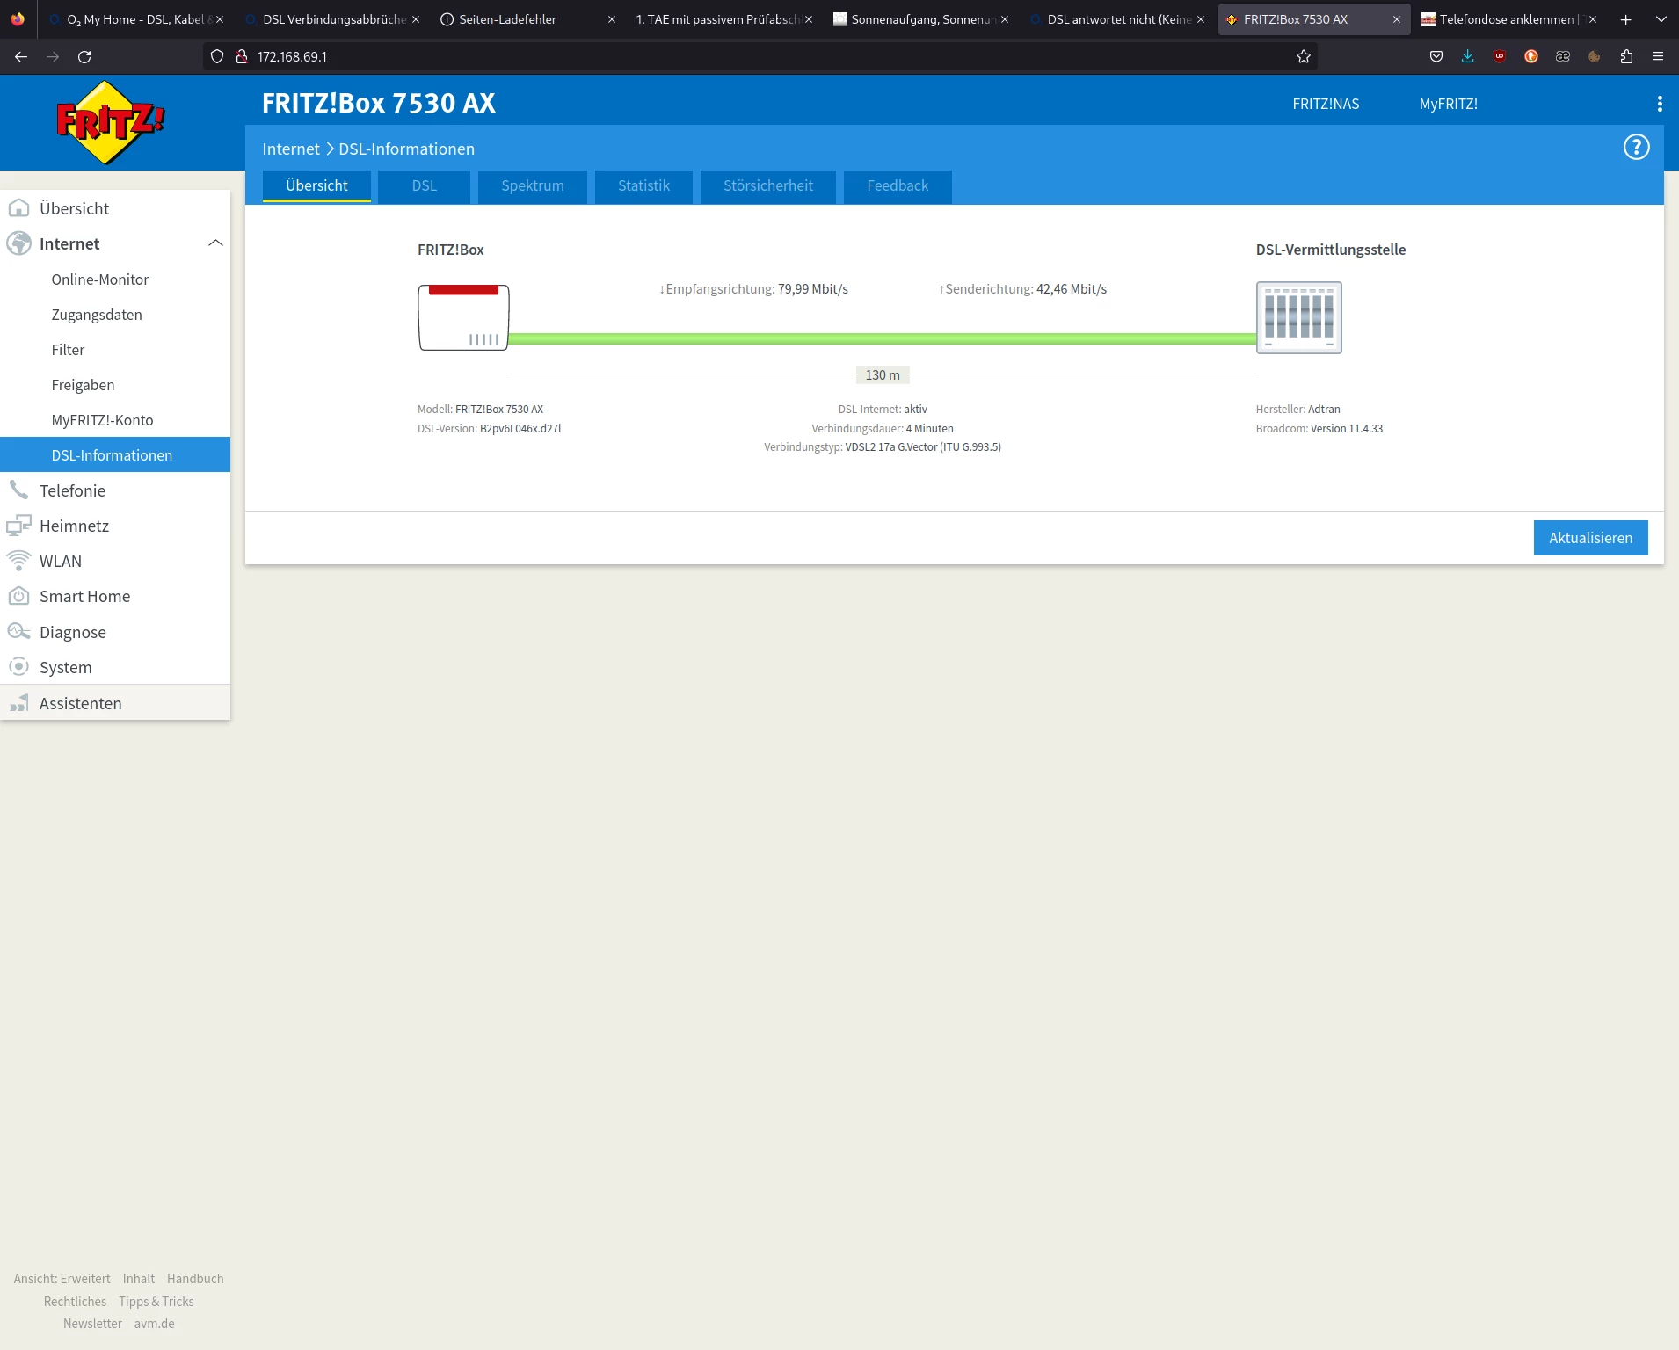Click the uBlock Origin extension icon
This screenshot has width=1679, height=1350.
click(1500, 56)
